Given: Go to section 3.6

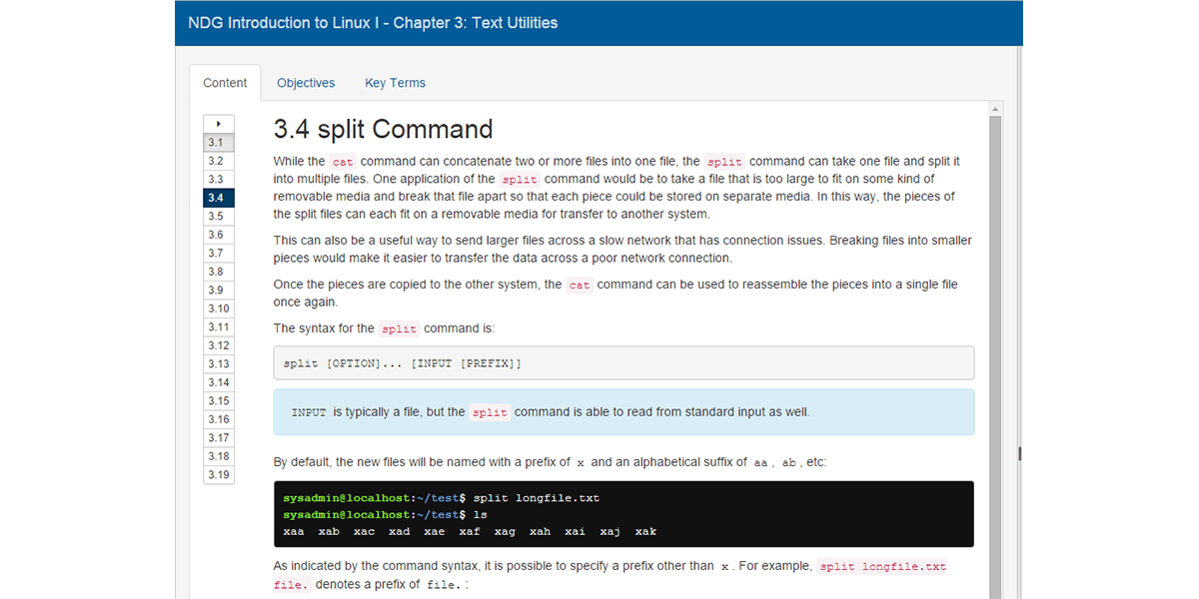Looking at the screenshot, I should coord(219,235).
